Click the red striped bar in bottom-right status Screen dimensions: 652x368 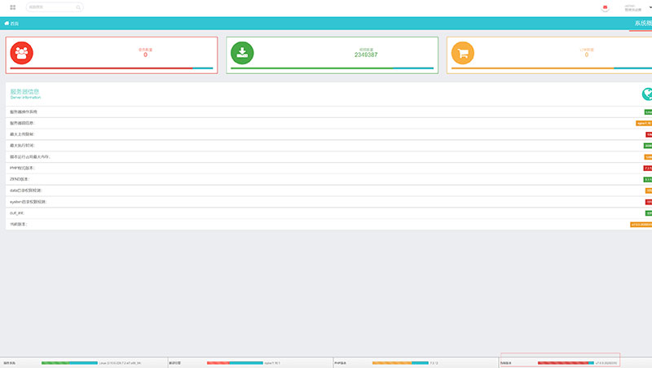pos(563,362)
